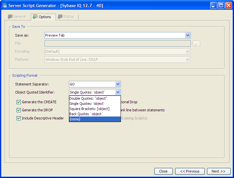234x178 pixels.
Task: Click the Save as label
Action: click(22, 35)
